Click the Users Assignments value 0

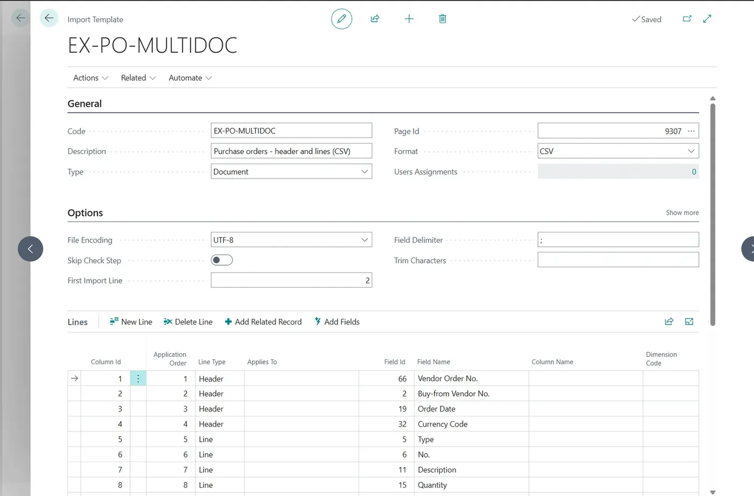coord(694,172)
